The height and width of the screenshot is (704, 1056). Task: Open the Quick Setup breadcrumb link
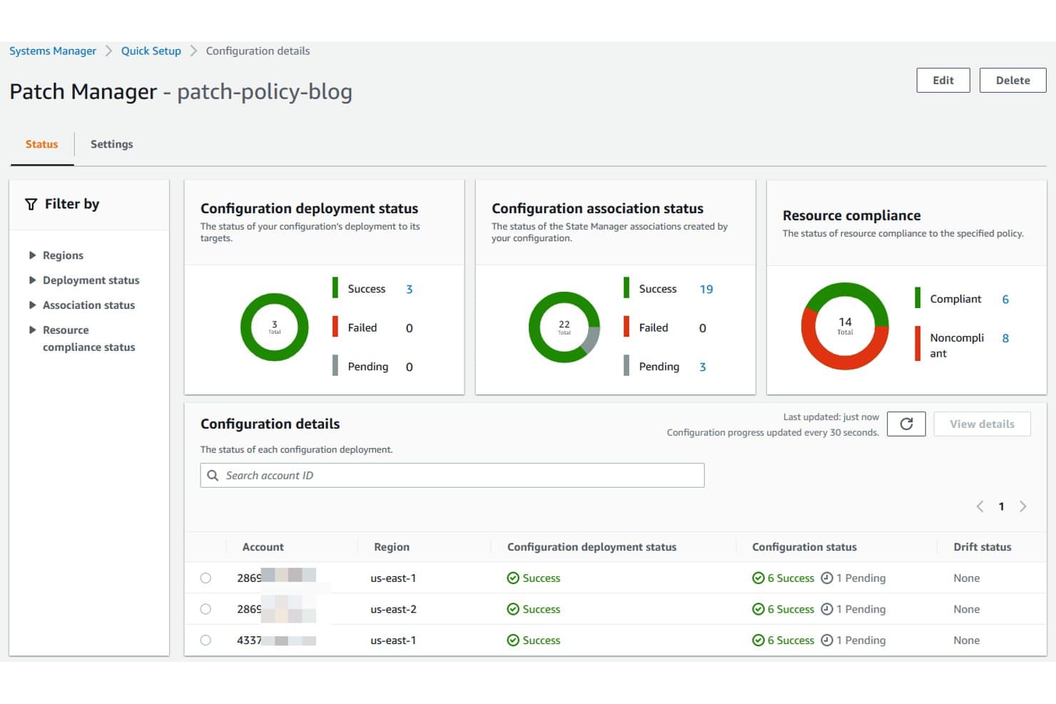(151, 51)
